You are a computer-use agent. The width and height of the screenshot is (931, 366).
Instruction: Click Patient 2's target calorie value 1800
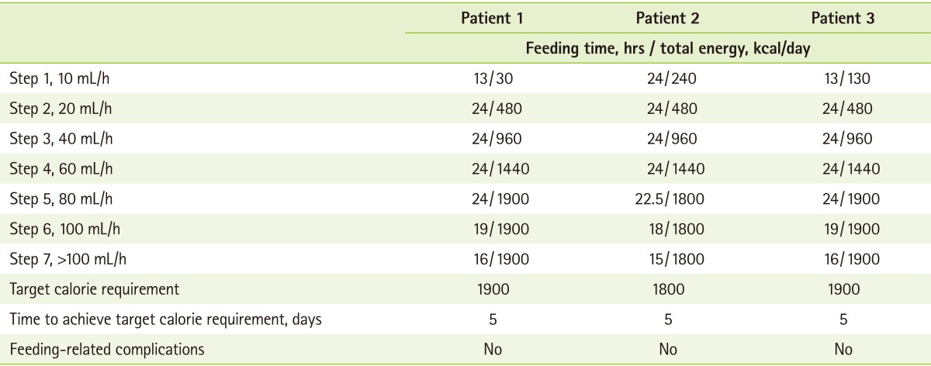pos(668,289)
